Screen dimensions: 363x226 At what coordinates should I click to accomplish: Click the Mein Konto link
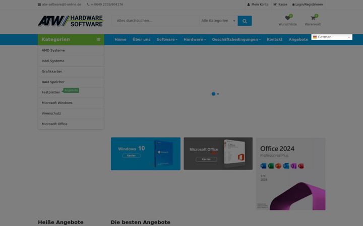[260, 5]
